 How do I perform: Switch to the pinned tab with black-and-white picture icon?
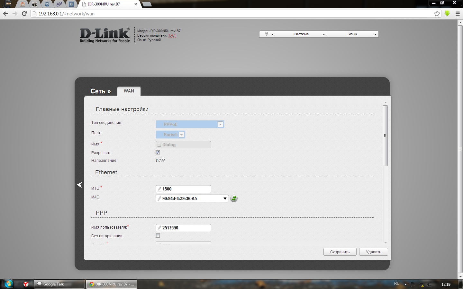coord(34,4)
